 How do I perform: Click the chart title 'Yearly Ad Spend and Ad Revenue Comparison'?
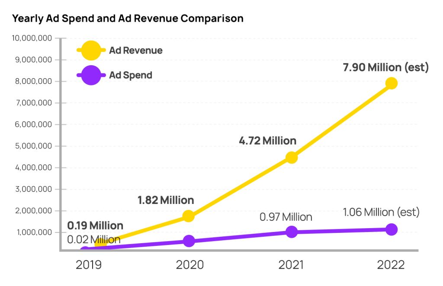(128, 18)
